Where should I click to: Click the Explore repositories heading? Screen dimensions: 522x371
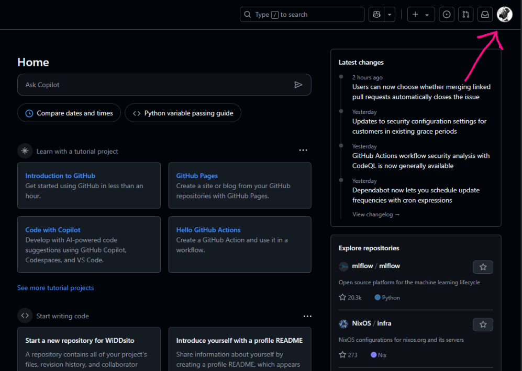point(369,248)
